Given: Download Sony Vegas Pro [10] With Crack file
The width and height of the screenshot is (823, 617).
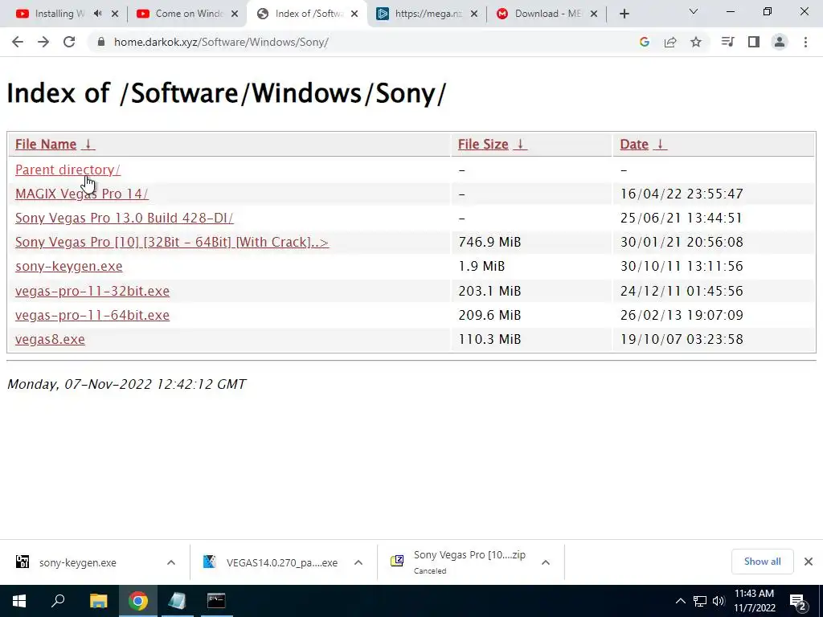Looking at the screenshot, I should tap(172, 242).
